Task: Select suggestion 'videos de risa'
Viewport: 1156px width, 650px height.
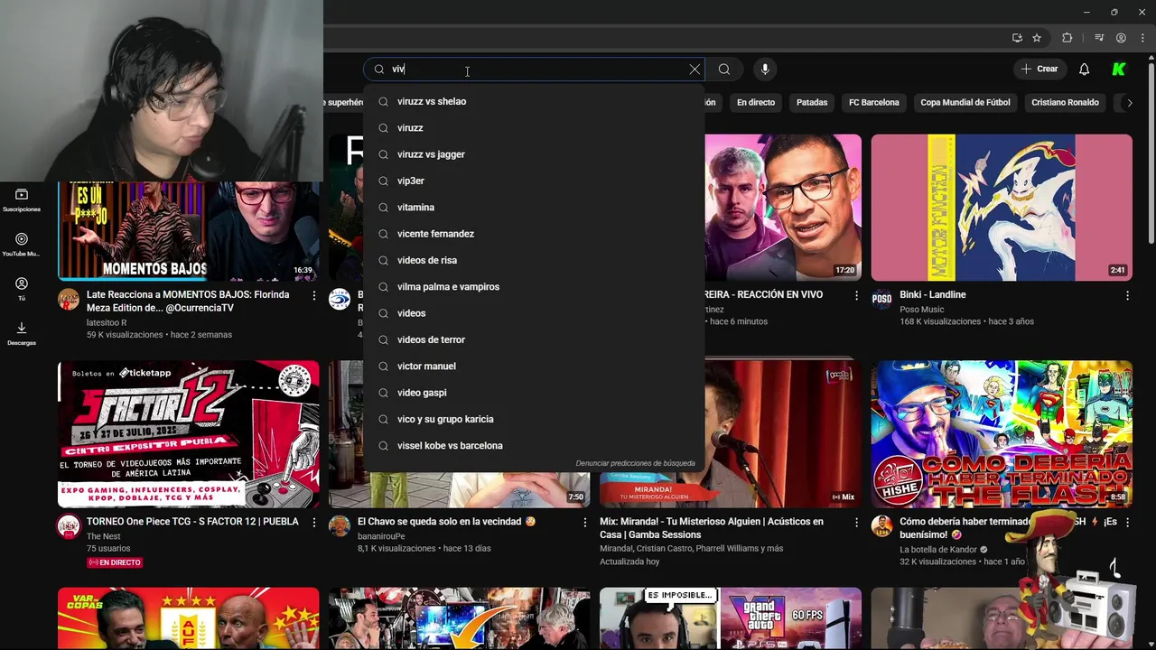Action: point(534,260)
